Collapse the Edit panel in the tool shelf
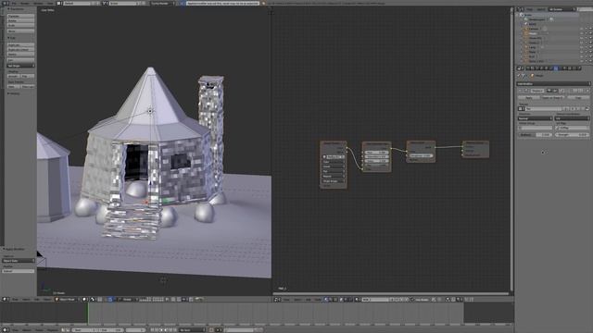593x333 pixels. [x=12, y=38]
